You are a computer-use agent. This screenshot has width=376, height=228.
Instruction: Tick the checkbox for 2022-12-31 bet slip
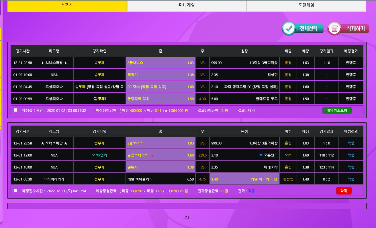(16, 191)
